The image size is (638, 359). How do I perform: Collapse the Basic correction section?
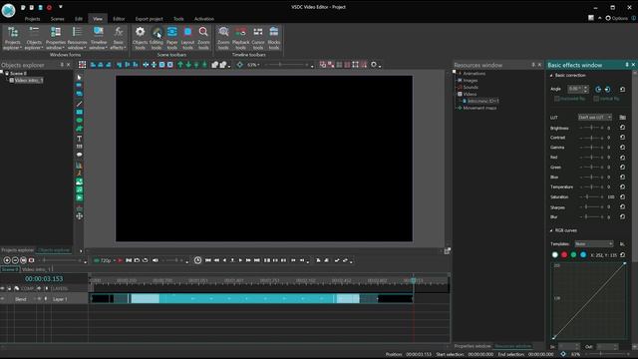click(551, 76)
